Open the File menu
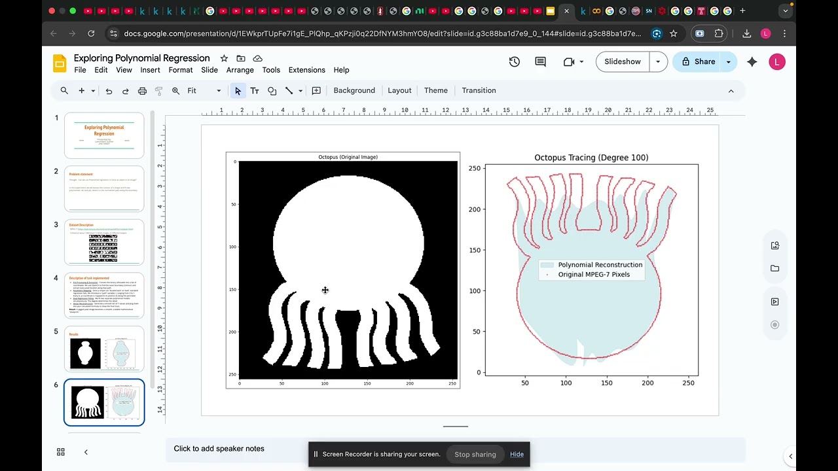Screen dimensions: 838x471 click(x=80, y=70)
